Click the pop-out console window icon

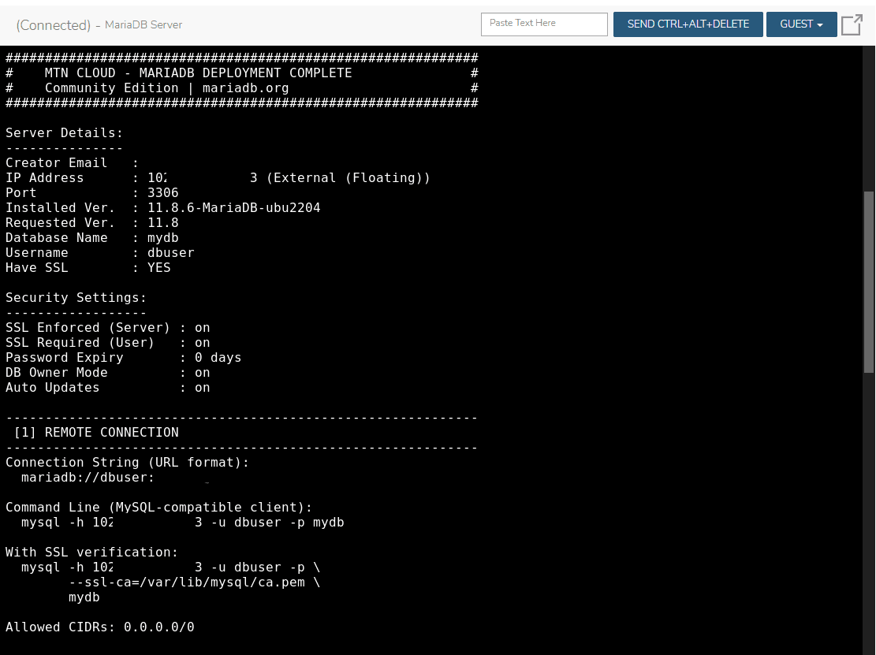(x=852, y=24)
